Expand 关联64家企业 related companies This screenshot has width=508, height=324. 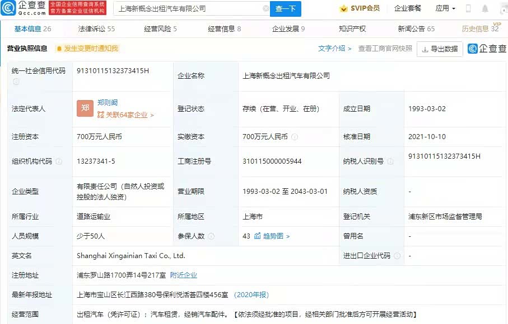point(125,115)
